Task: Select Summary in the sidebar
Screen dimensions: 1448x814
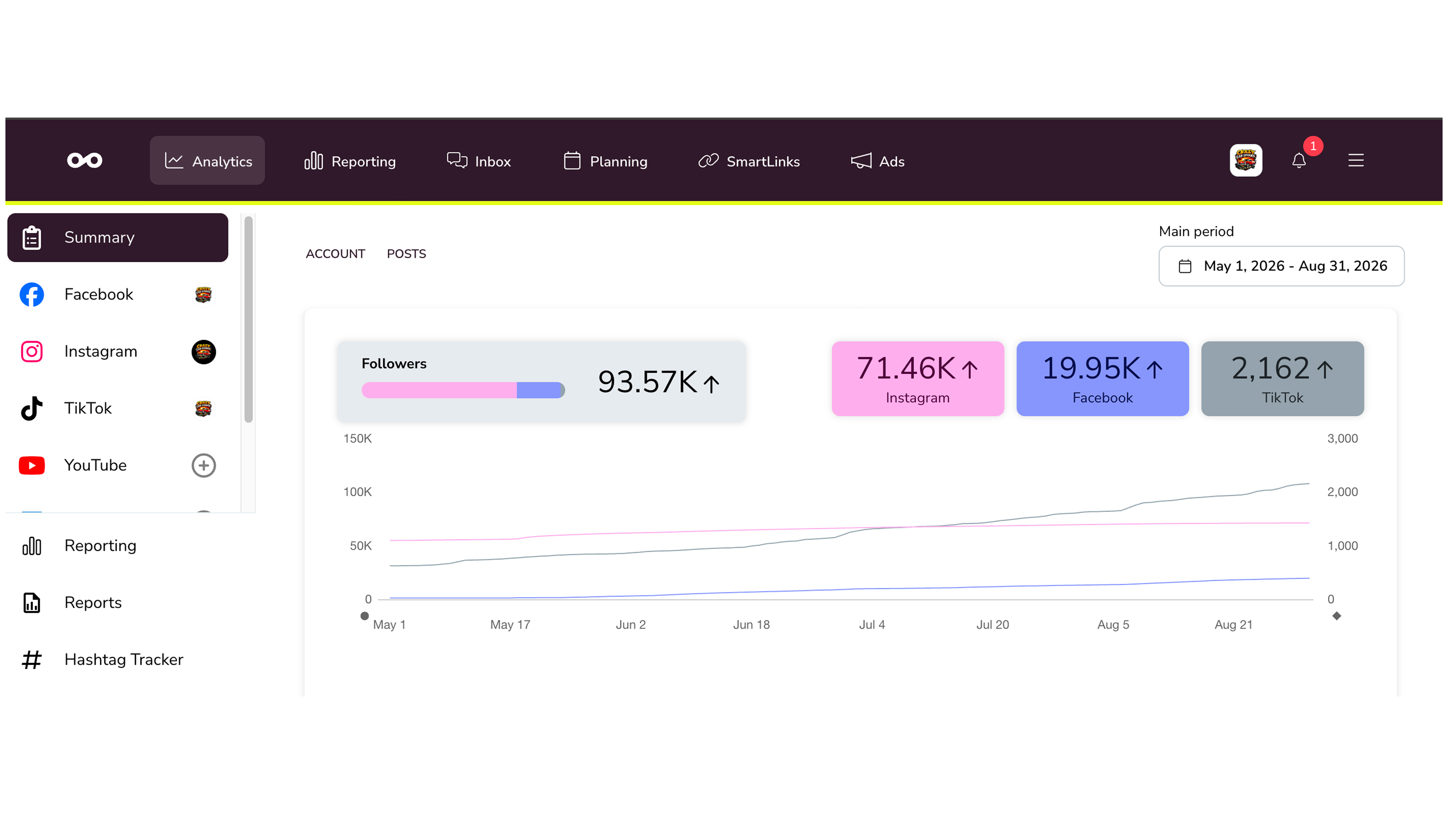Action: (118, 237)
